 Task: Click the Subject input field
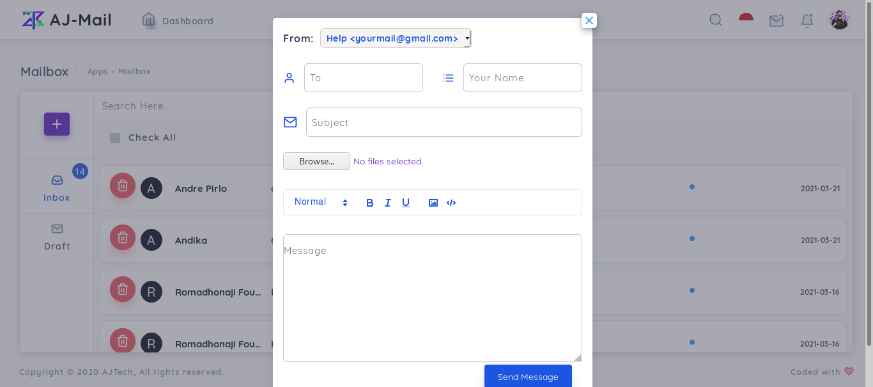coord(444,122)
